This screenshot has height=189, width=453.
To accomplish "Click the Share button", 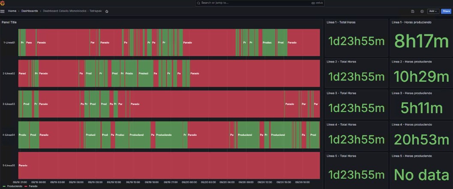I will pos(446,11).
